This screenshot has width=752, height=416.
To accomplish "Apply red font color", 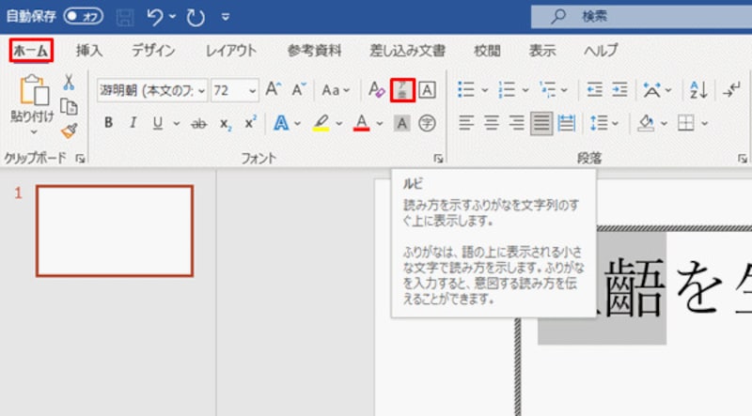I will [362, 123].
